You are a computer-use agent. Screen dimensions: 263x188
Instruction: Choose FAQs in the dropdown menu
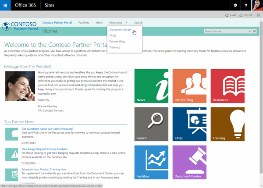point(113,35)
